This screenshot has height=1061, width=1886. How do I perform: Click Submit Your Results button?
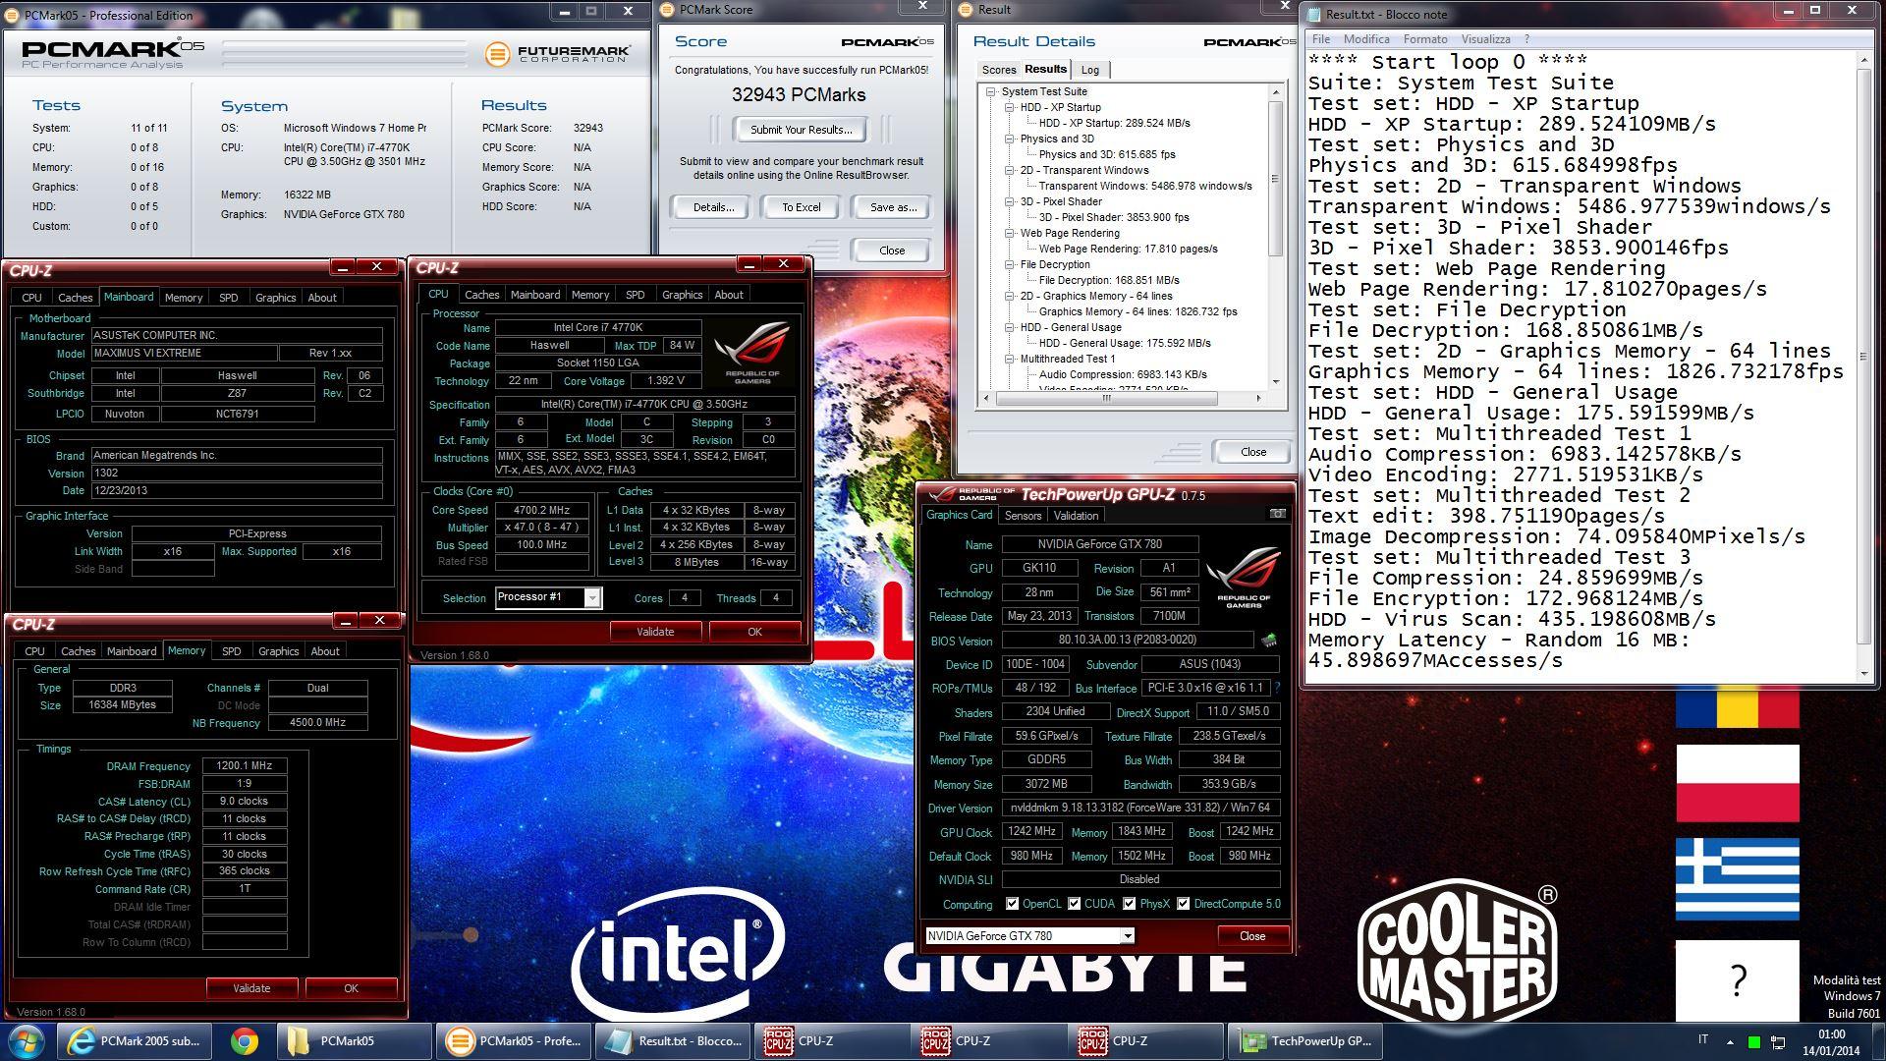[801, 130]
